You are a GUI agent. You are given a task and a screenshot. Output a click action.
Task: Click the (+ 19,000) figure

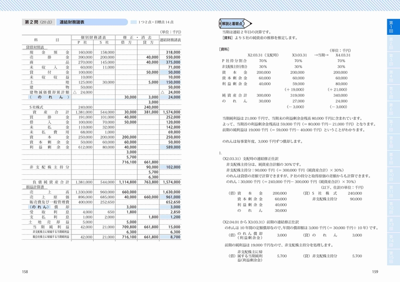(295, 90)
